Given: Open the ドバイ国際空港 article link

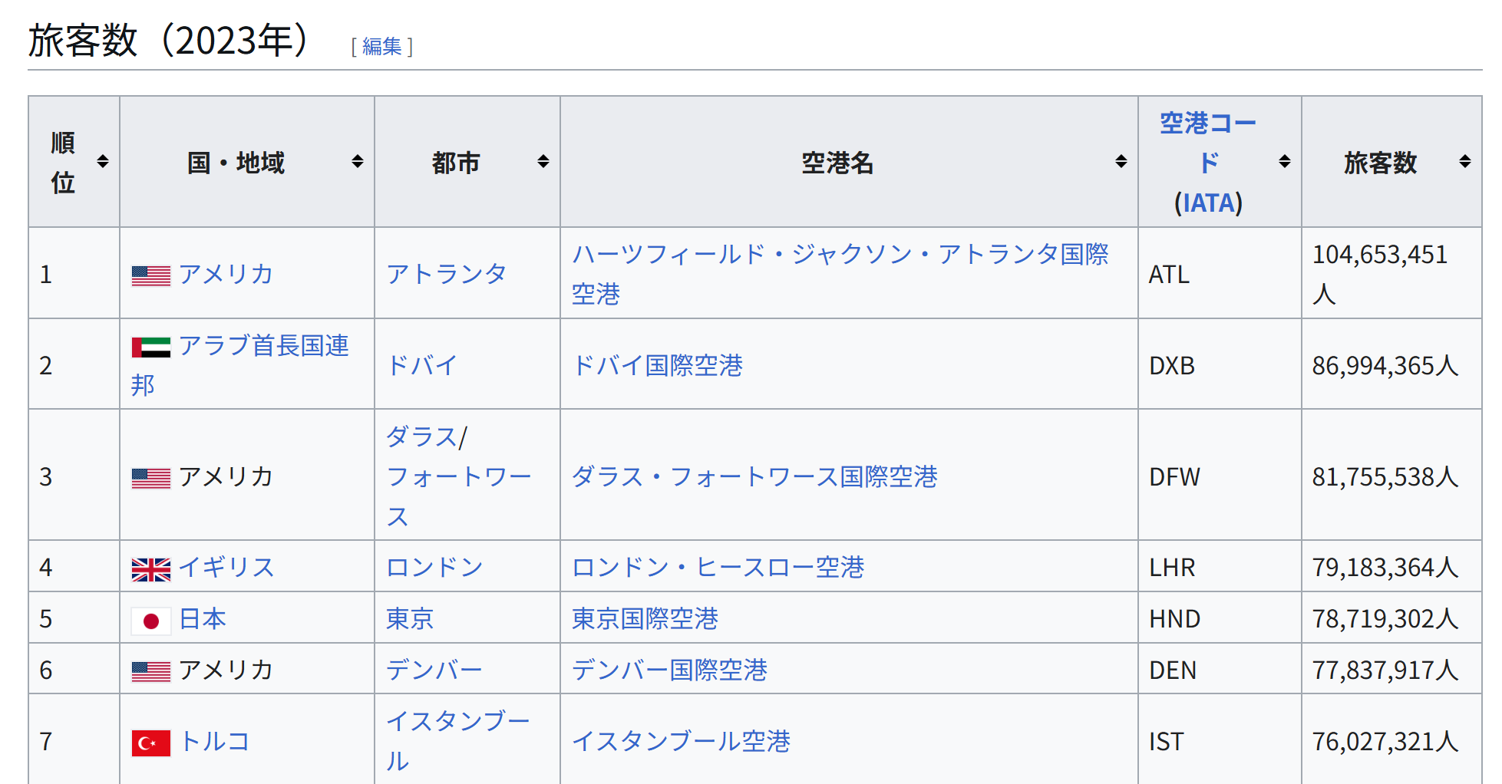Looking at the screenshot, I should click(658, 365).
